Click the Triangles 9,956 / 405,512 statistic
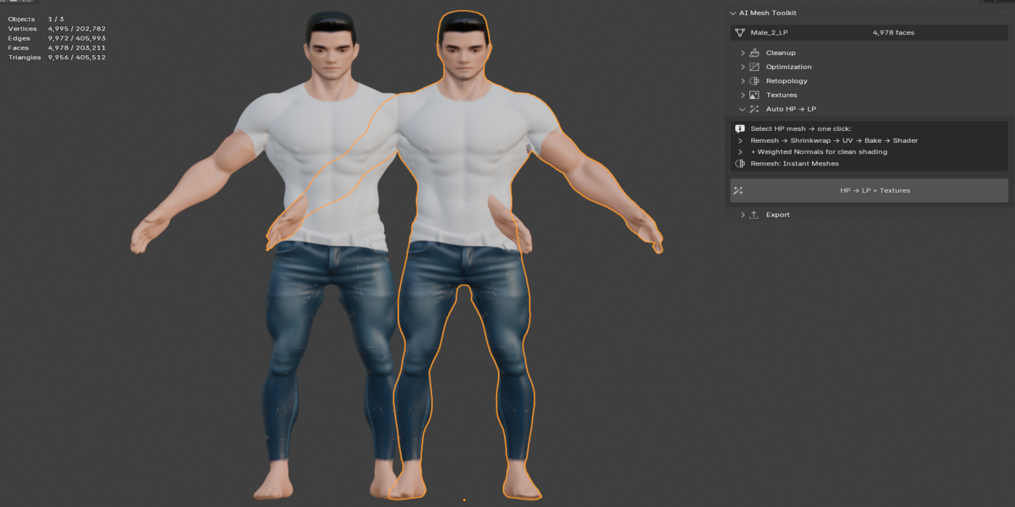The height and width of the screenshot is (507, 1015). 57,57
